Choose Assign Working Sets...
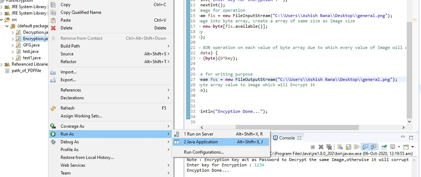The width and height of the screenshot is (421, 177). [112, 116]
